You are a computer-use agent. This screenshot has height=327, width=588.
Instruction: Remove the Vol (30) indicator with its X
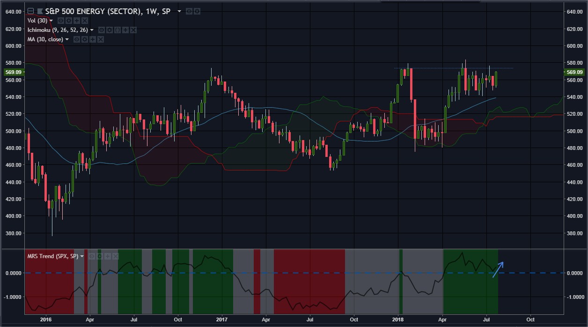(85, 21)
